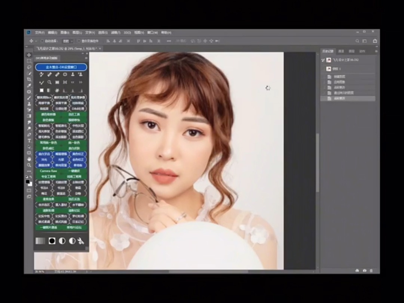Click the share icon at top right

coord(375,41)
